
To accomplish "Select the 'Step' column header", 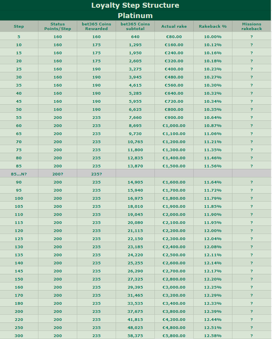I will coord(19,27).
